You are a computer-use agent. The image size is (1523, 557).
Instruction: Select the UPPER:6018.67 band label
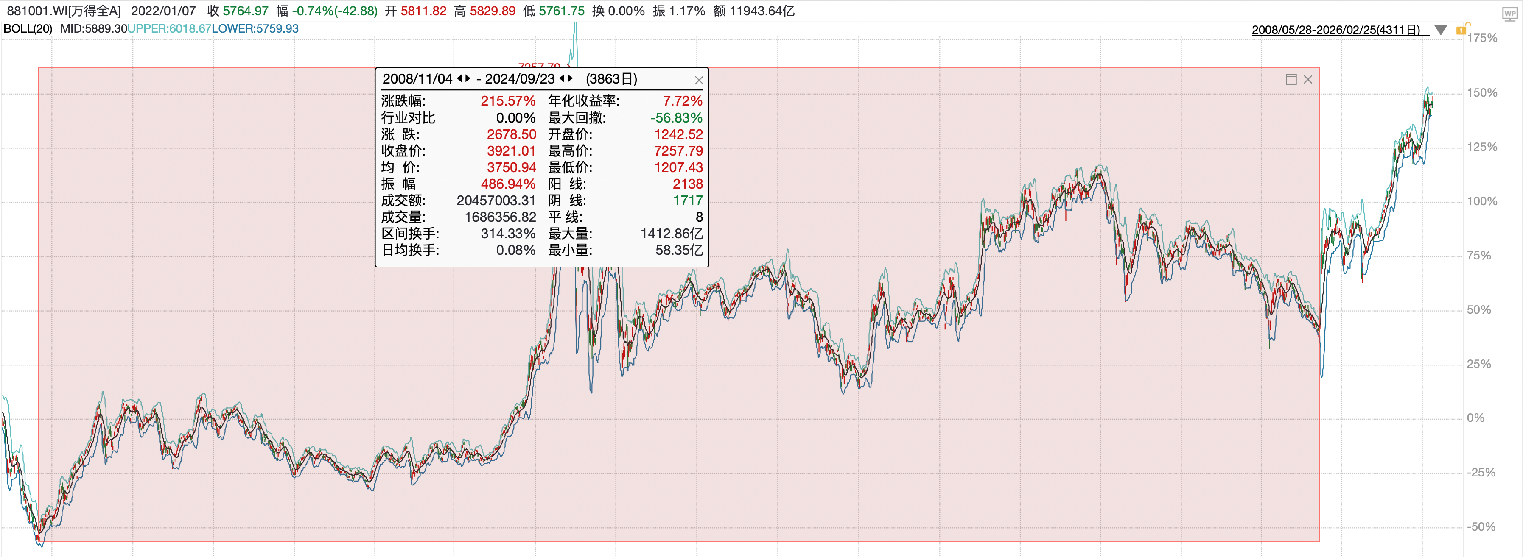tap(169, 29)
